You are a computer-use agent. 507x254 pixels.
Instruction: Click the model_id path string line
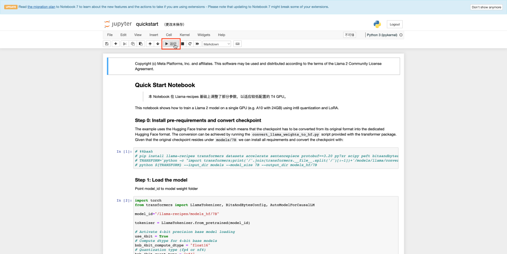tap(177, 214)
